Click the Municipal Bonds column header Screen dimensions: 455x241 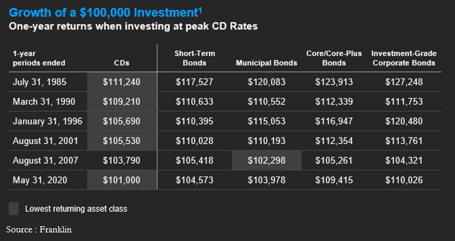pos(266,63)
